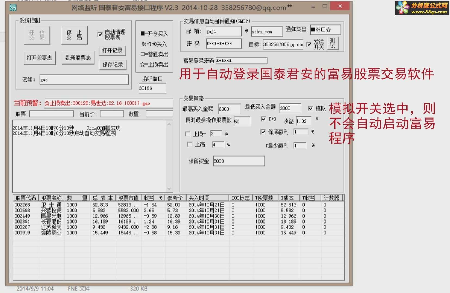Click the 保留资金 field

click(x=239, y=161)
